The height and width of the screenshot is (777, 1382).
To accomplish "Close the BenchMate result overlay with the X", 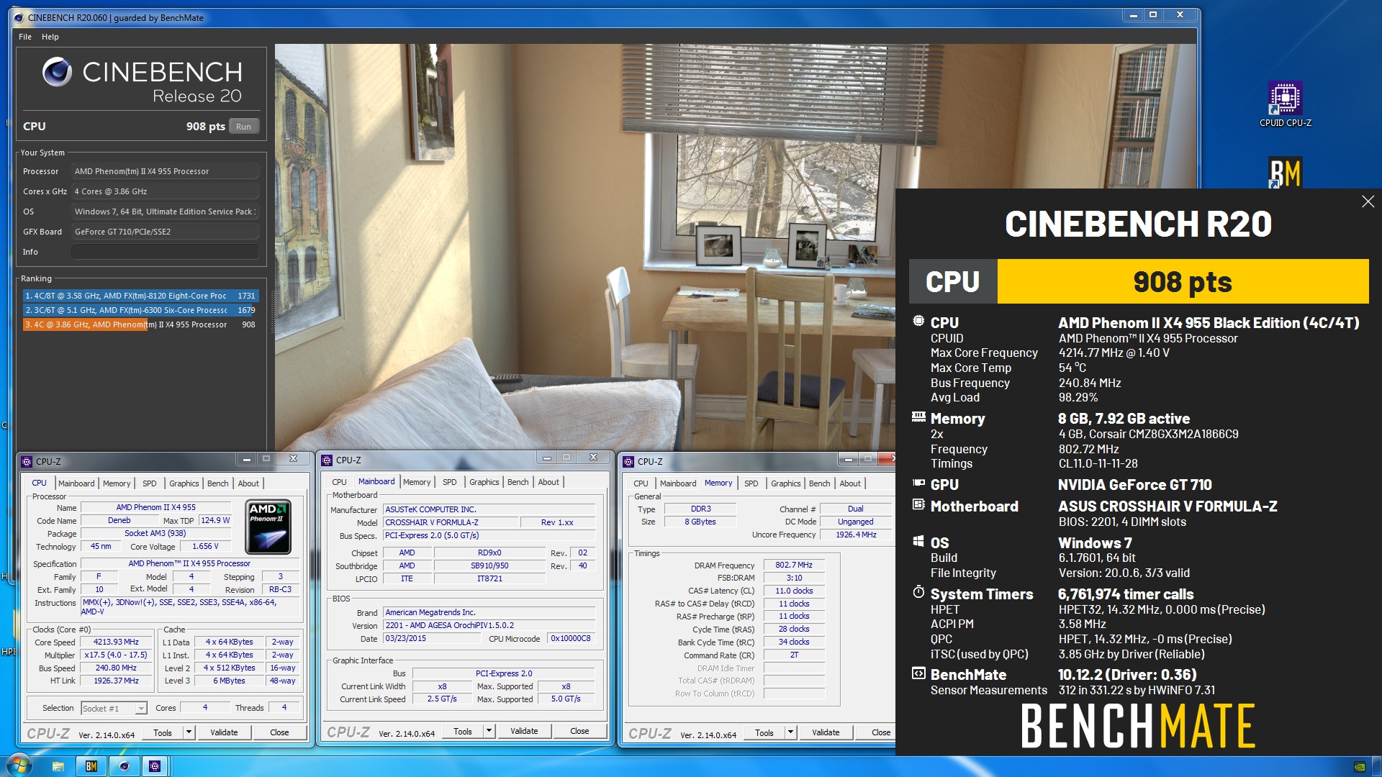I will click(x=1368, y=201).
